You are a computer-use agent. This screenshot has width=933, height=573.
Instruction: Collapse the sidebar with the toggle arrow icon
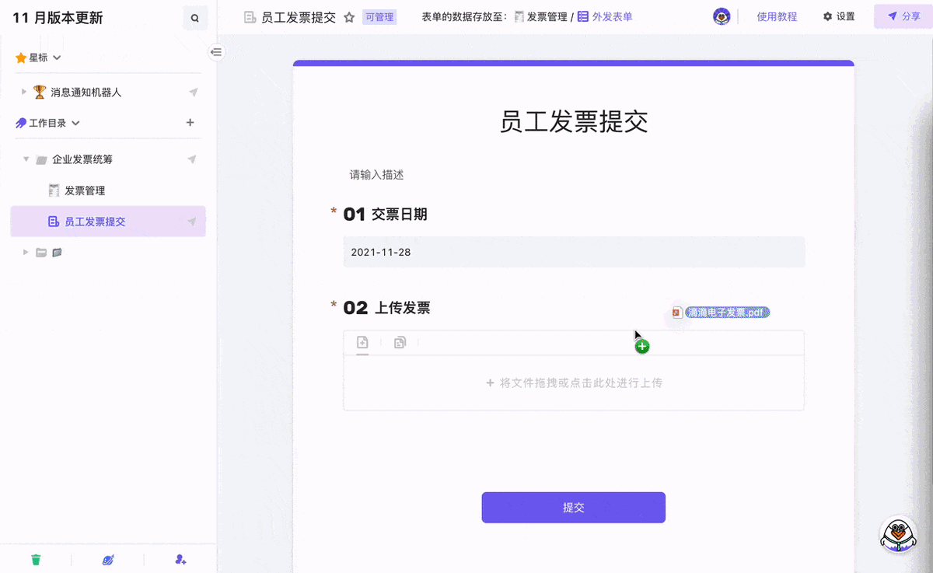pos(216,52)
